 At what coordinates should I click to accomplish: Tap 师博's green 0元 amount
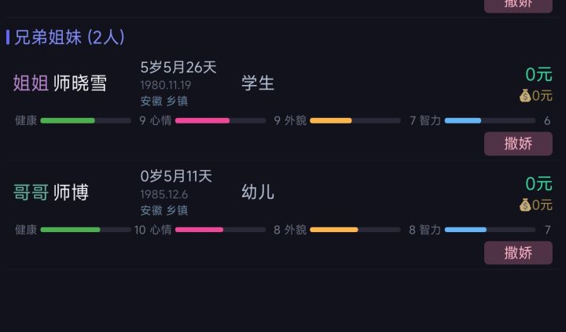click(538, 183)
